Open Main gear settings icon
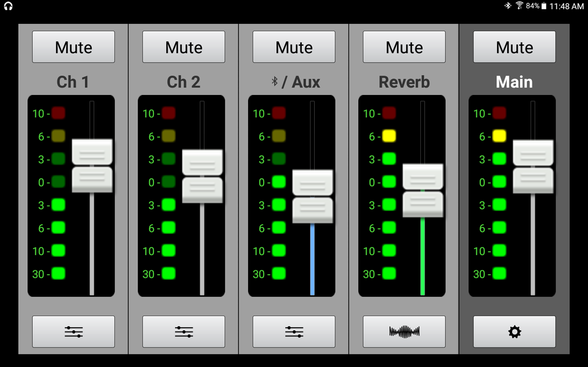Viewport: 588px width, 367px height. pos(514,332)
